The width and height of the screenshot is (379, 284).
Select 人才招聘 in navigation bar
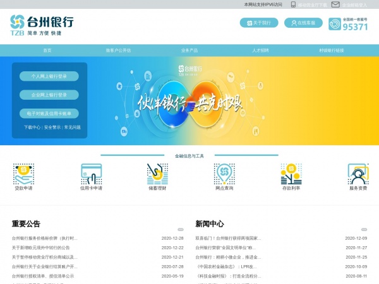[x=260, y=50]
